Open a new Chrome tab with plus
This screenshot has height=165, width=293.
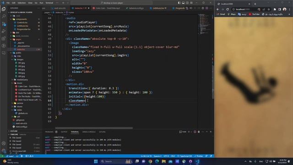click(x=255, y=4)
